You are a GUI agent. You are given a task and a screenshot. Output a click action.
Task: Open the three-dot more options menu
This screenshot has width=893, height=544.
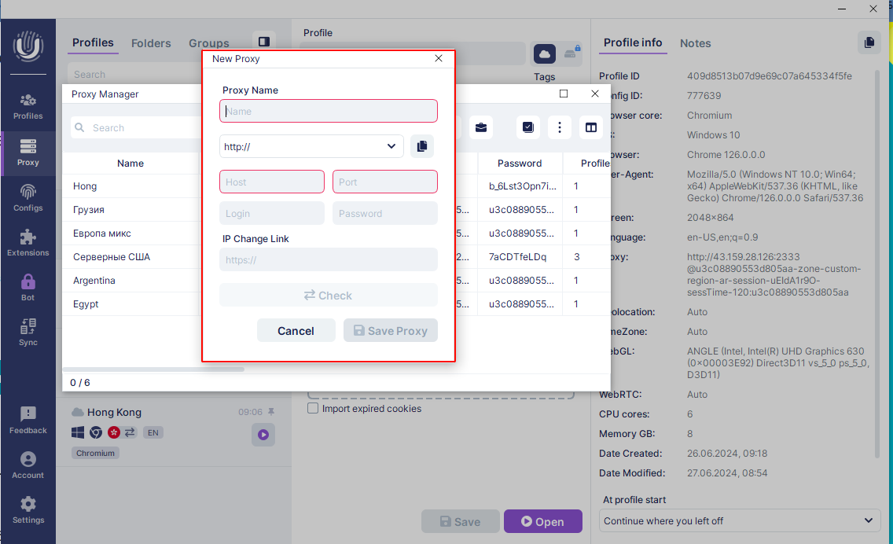(560, 127)
